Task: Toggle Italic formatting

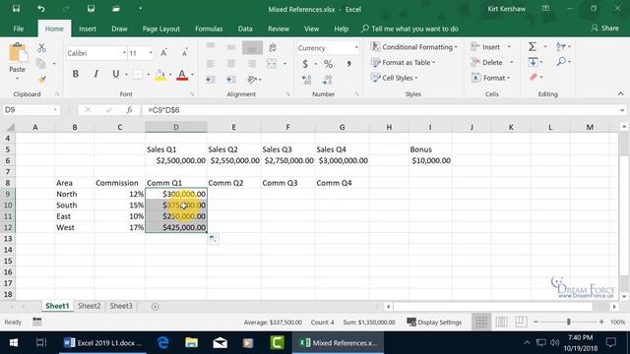Action: tap(95, 74)
